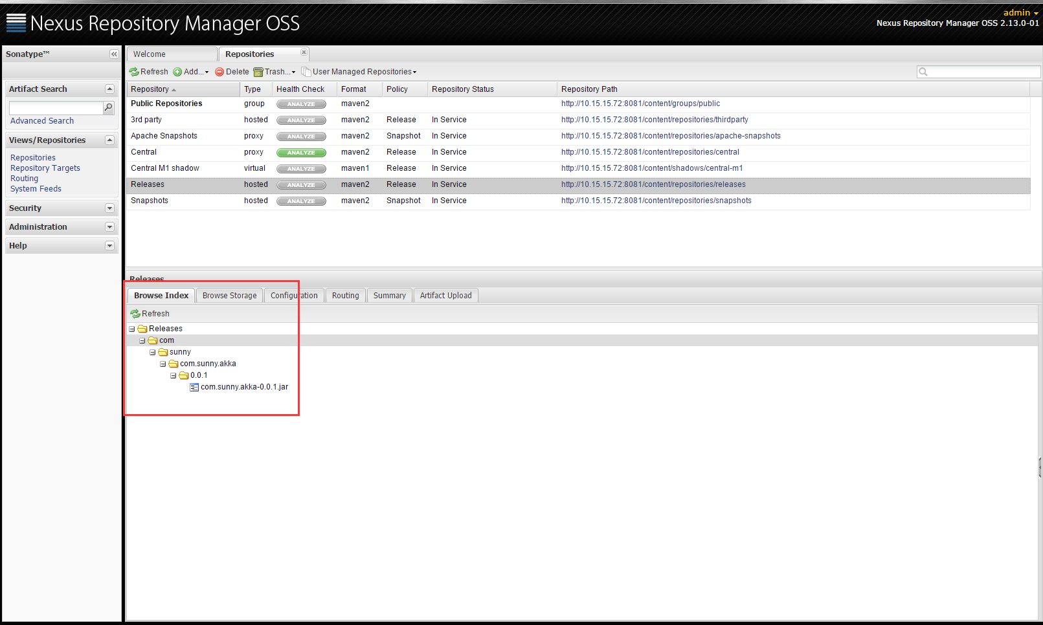Click the Delete repository button
1043x625 pixels.
coord(232,72)
